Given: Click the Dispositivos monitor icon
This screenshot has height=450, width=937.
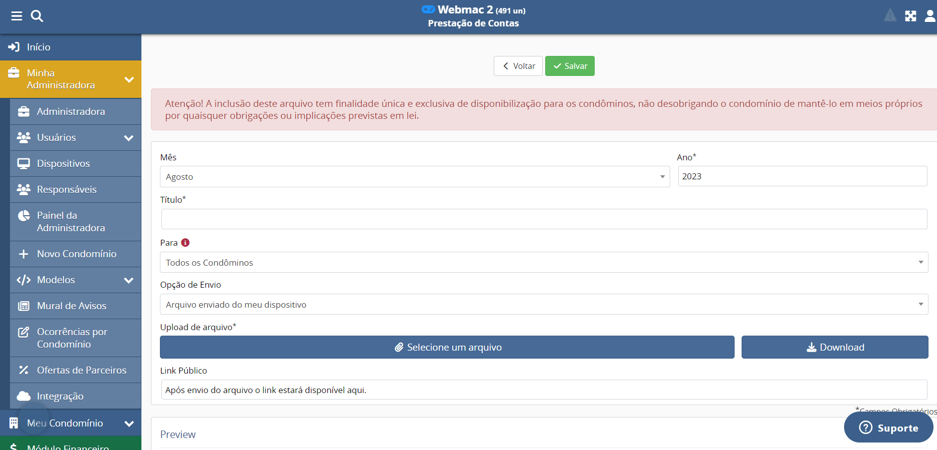Looking at the screenshot, I should [23, 164].
